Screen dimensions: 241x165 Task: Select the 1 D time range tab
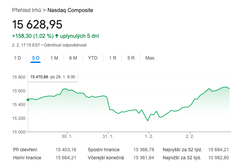click(x=17, y=58)
